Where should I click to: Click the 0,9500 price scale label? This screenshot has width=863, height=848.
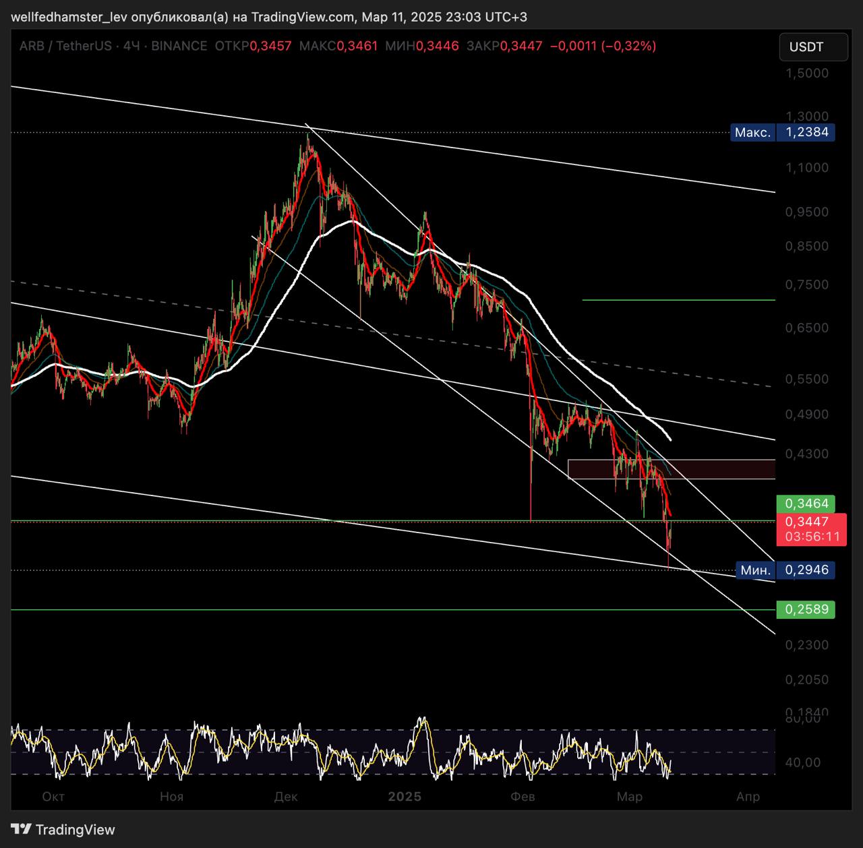click(x=807, y=212)
